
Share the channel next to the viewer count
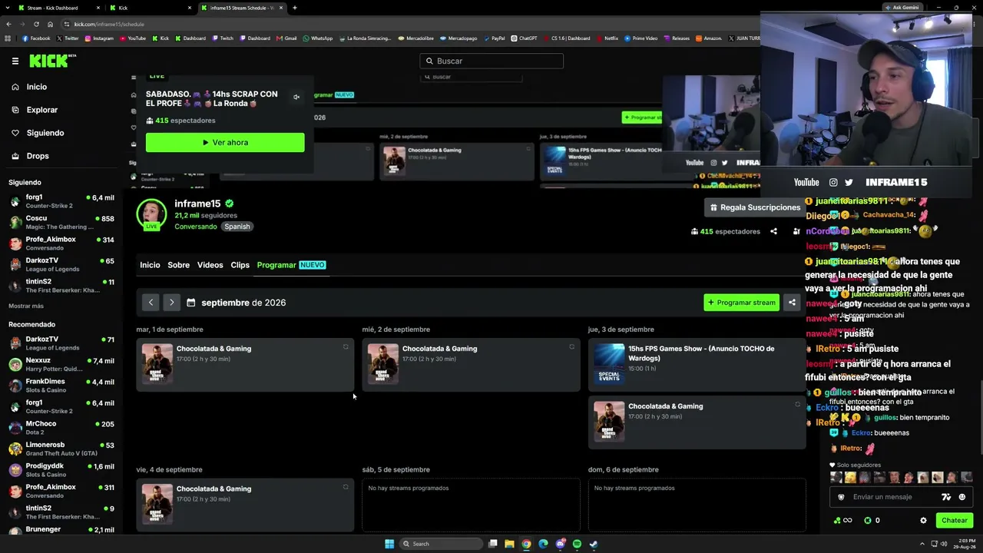pyautogui.click(x=773, y=231)
